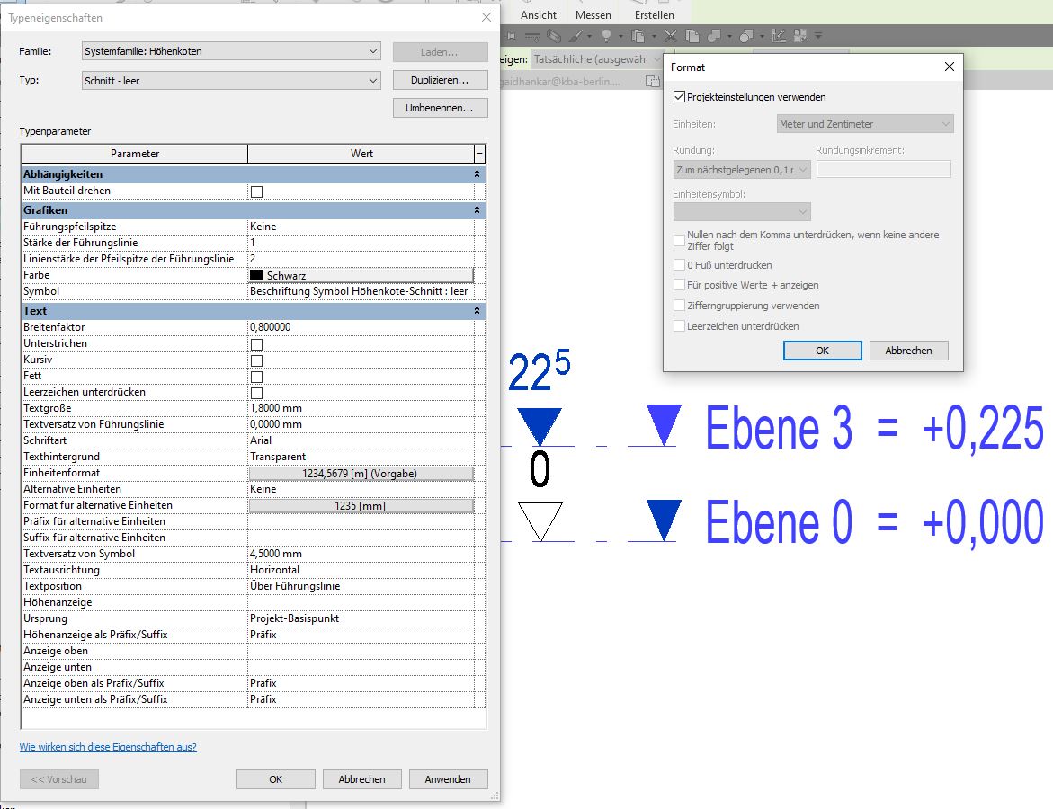1053x809 pixels.
Task: Check Zifferngruppierung verwenden
Action: point(679,306)
